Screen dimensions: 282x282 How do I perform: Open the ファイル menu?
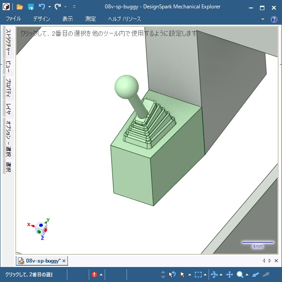[13, 19]
